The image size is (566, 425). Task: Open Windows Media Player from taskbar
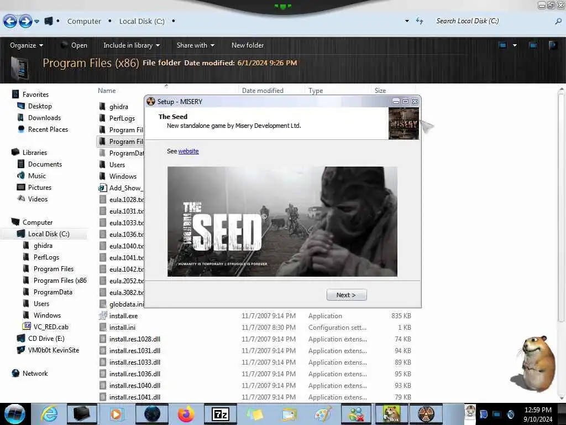tap(116, 414)
